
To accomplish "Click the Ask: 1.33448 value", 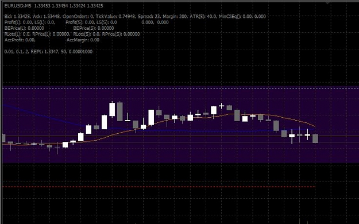I will (x=47, y=16).
